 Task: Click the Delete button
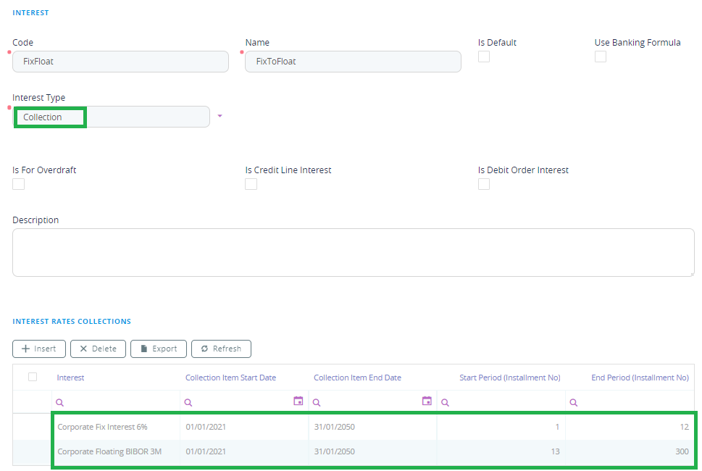98,349
